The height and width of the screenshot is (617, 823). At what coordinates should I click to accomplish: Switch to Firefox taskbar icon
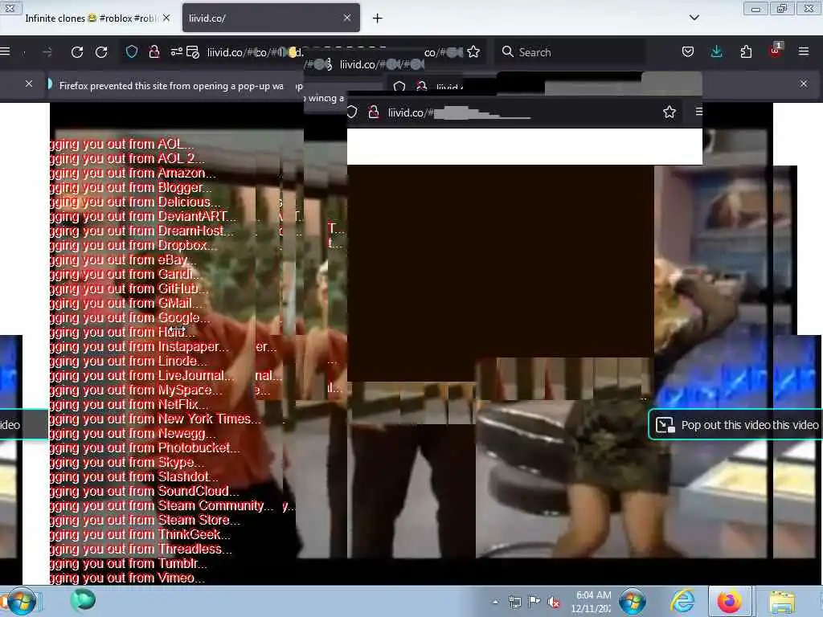click(x=729, y=601)
